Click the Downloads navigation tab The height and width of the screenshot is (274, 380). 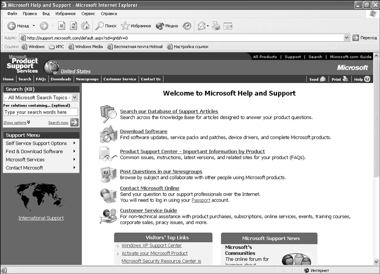tap(61, 79)
